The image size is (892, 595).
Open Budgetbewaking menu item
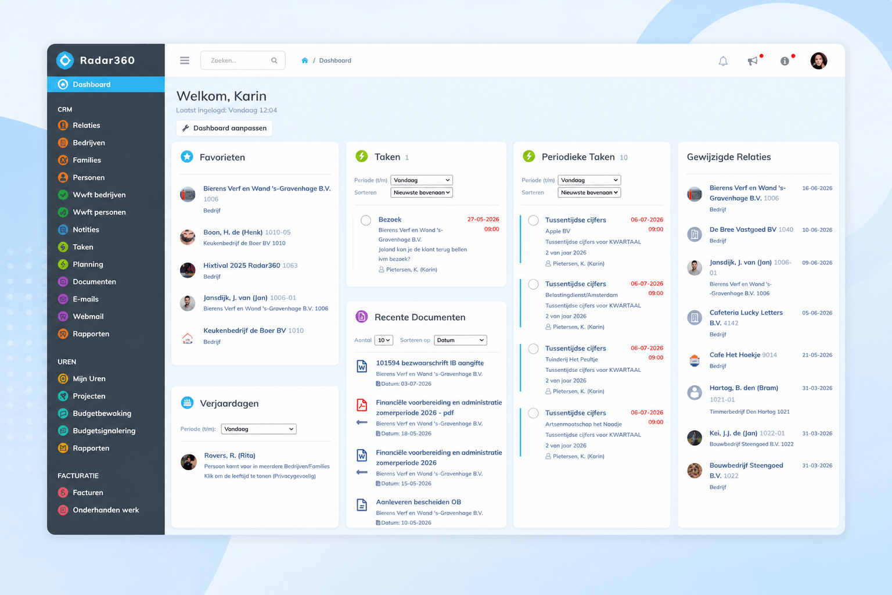(x=102, y=414)
